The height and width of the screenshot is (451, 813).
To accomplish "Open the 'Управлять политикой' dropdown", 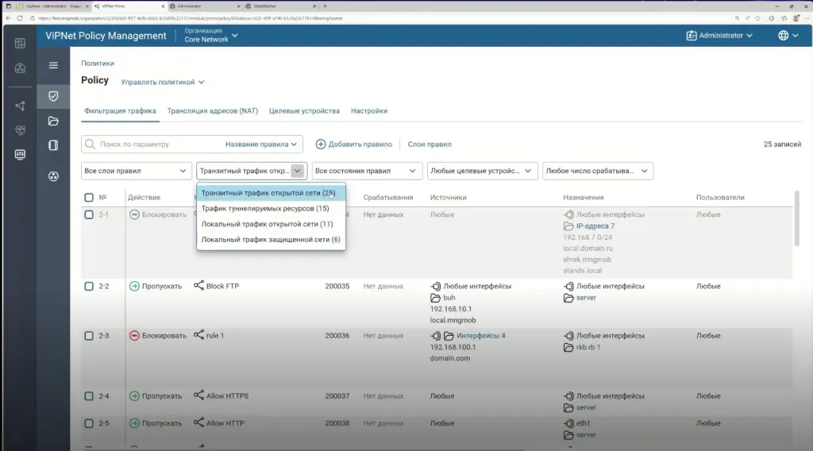I will point(163,82).
